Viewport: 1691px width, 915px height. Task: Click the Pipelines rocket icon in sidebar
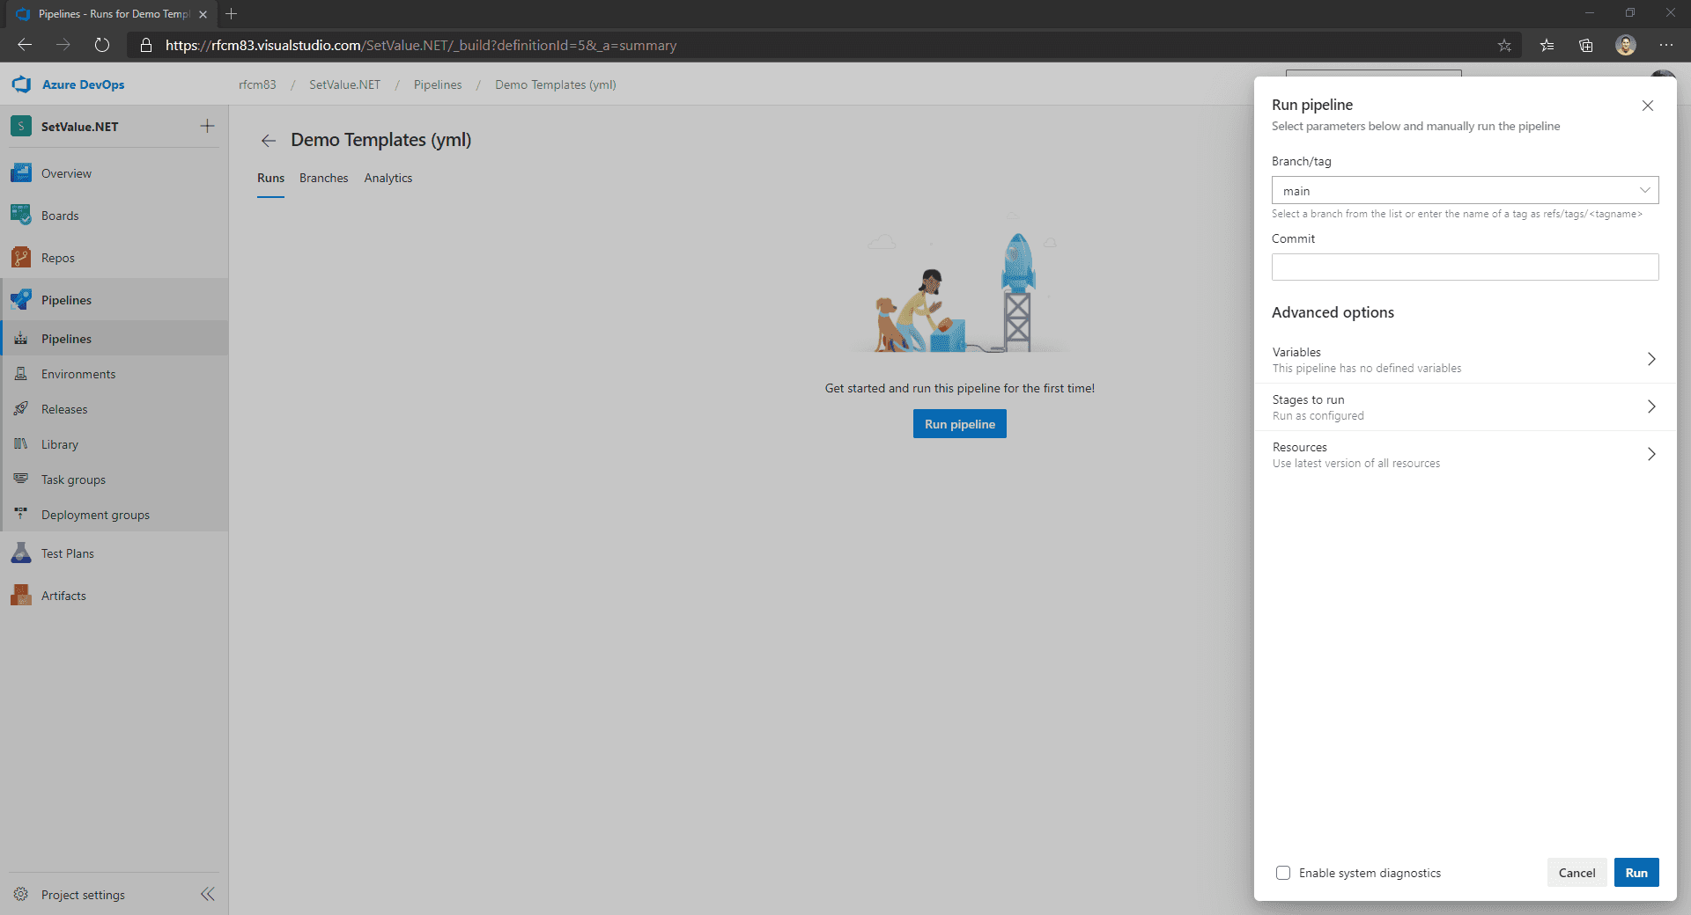pyautogui.click(x=21, y=300)
